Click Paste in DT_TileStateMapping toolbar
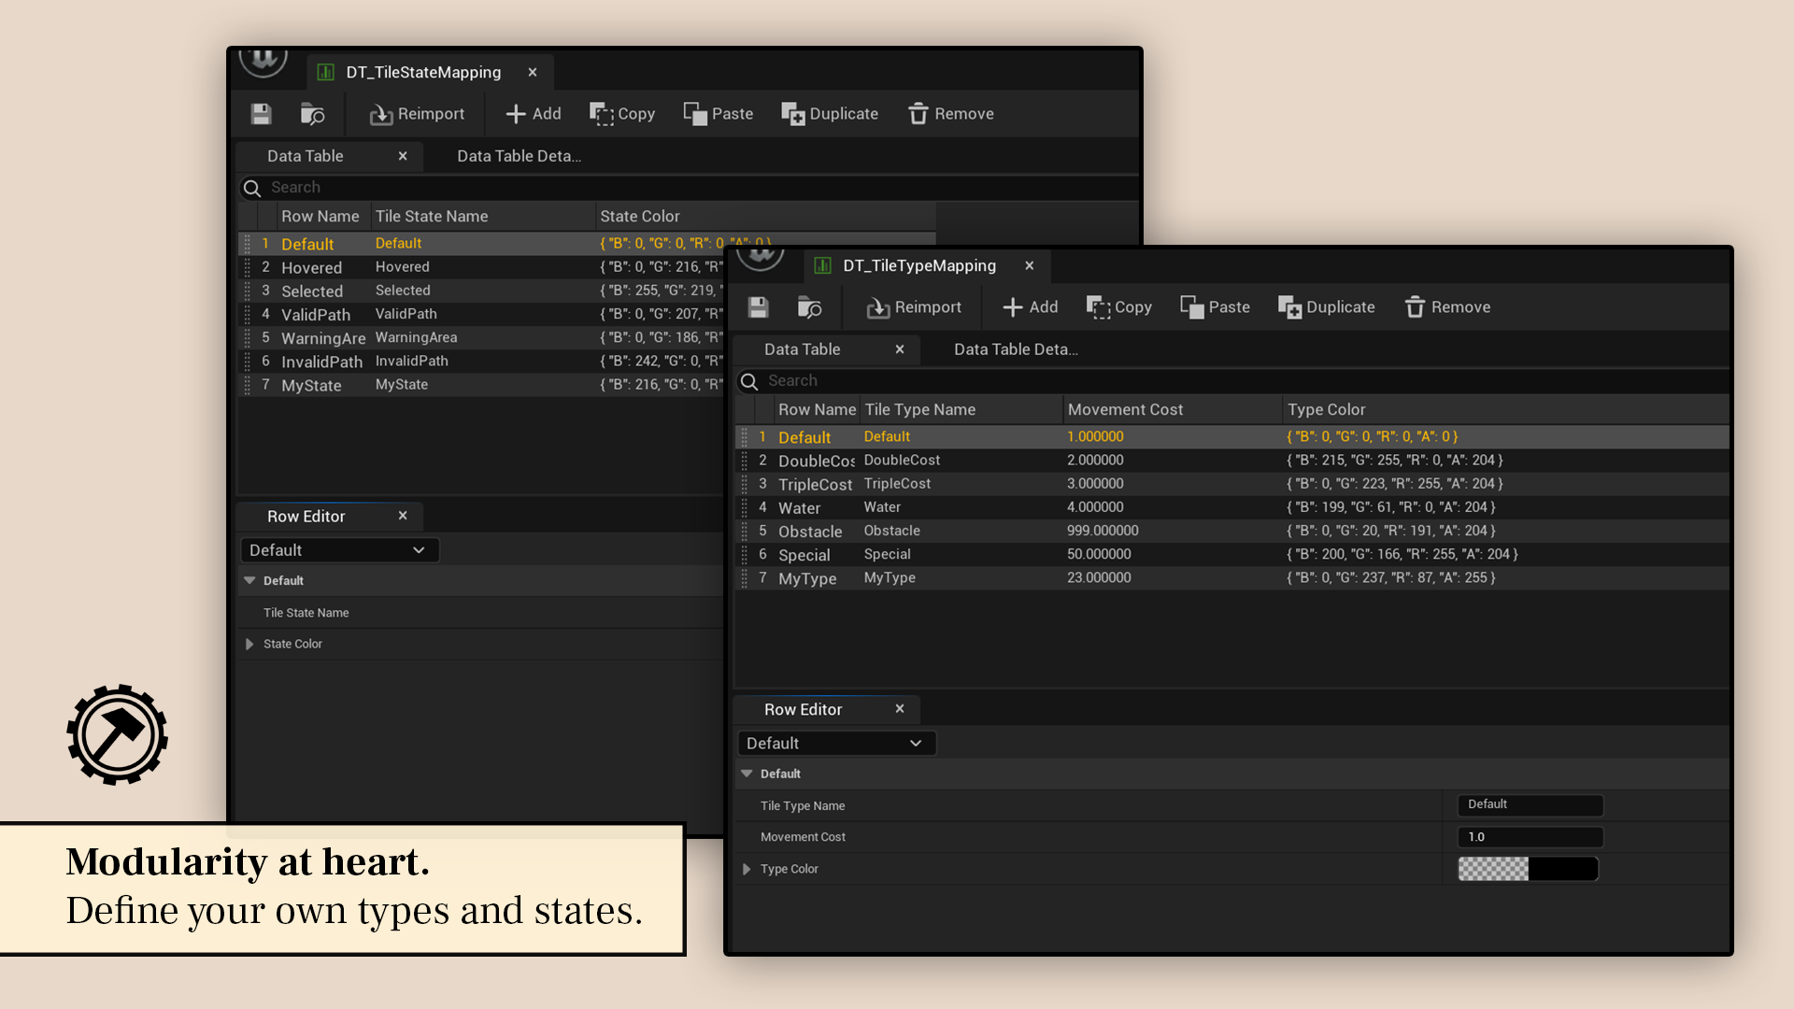 pos(718,114)
